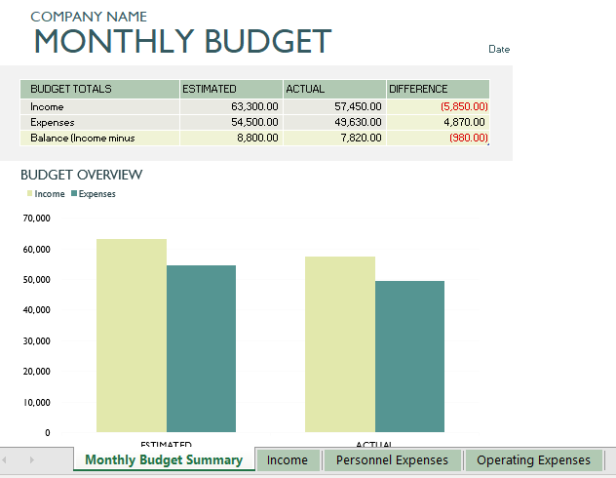Open the Monthly Budget Summary sheet tab

click(164, 459)
